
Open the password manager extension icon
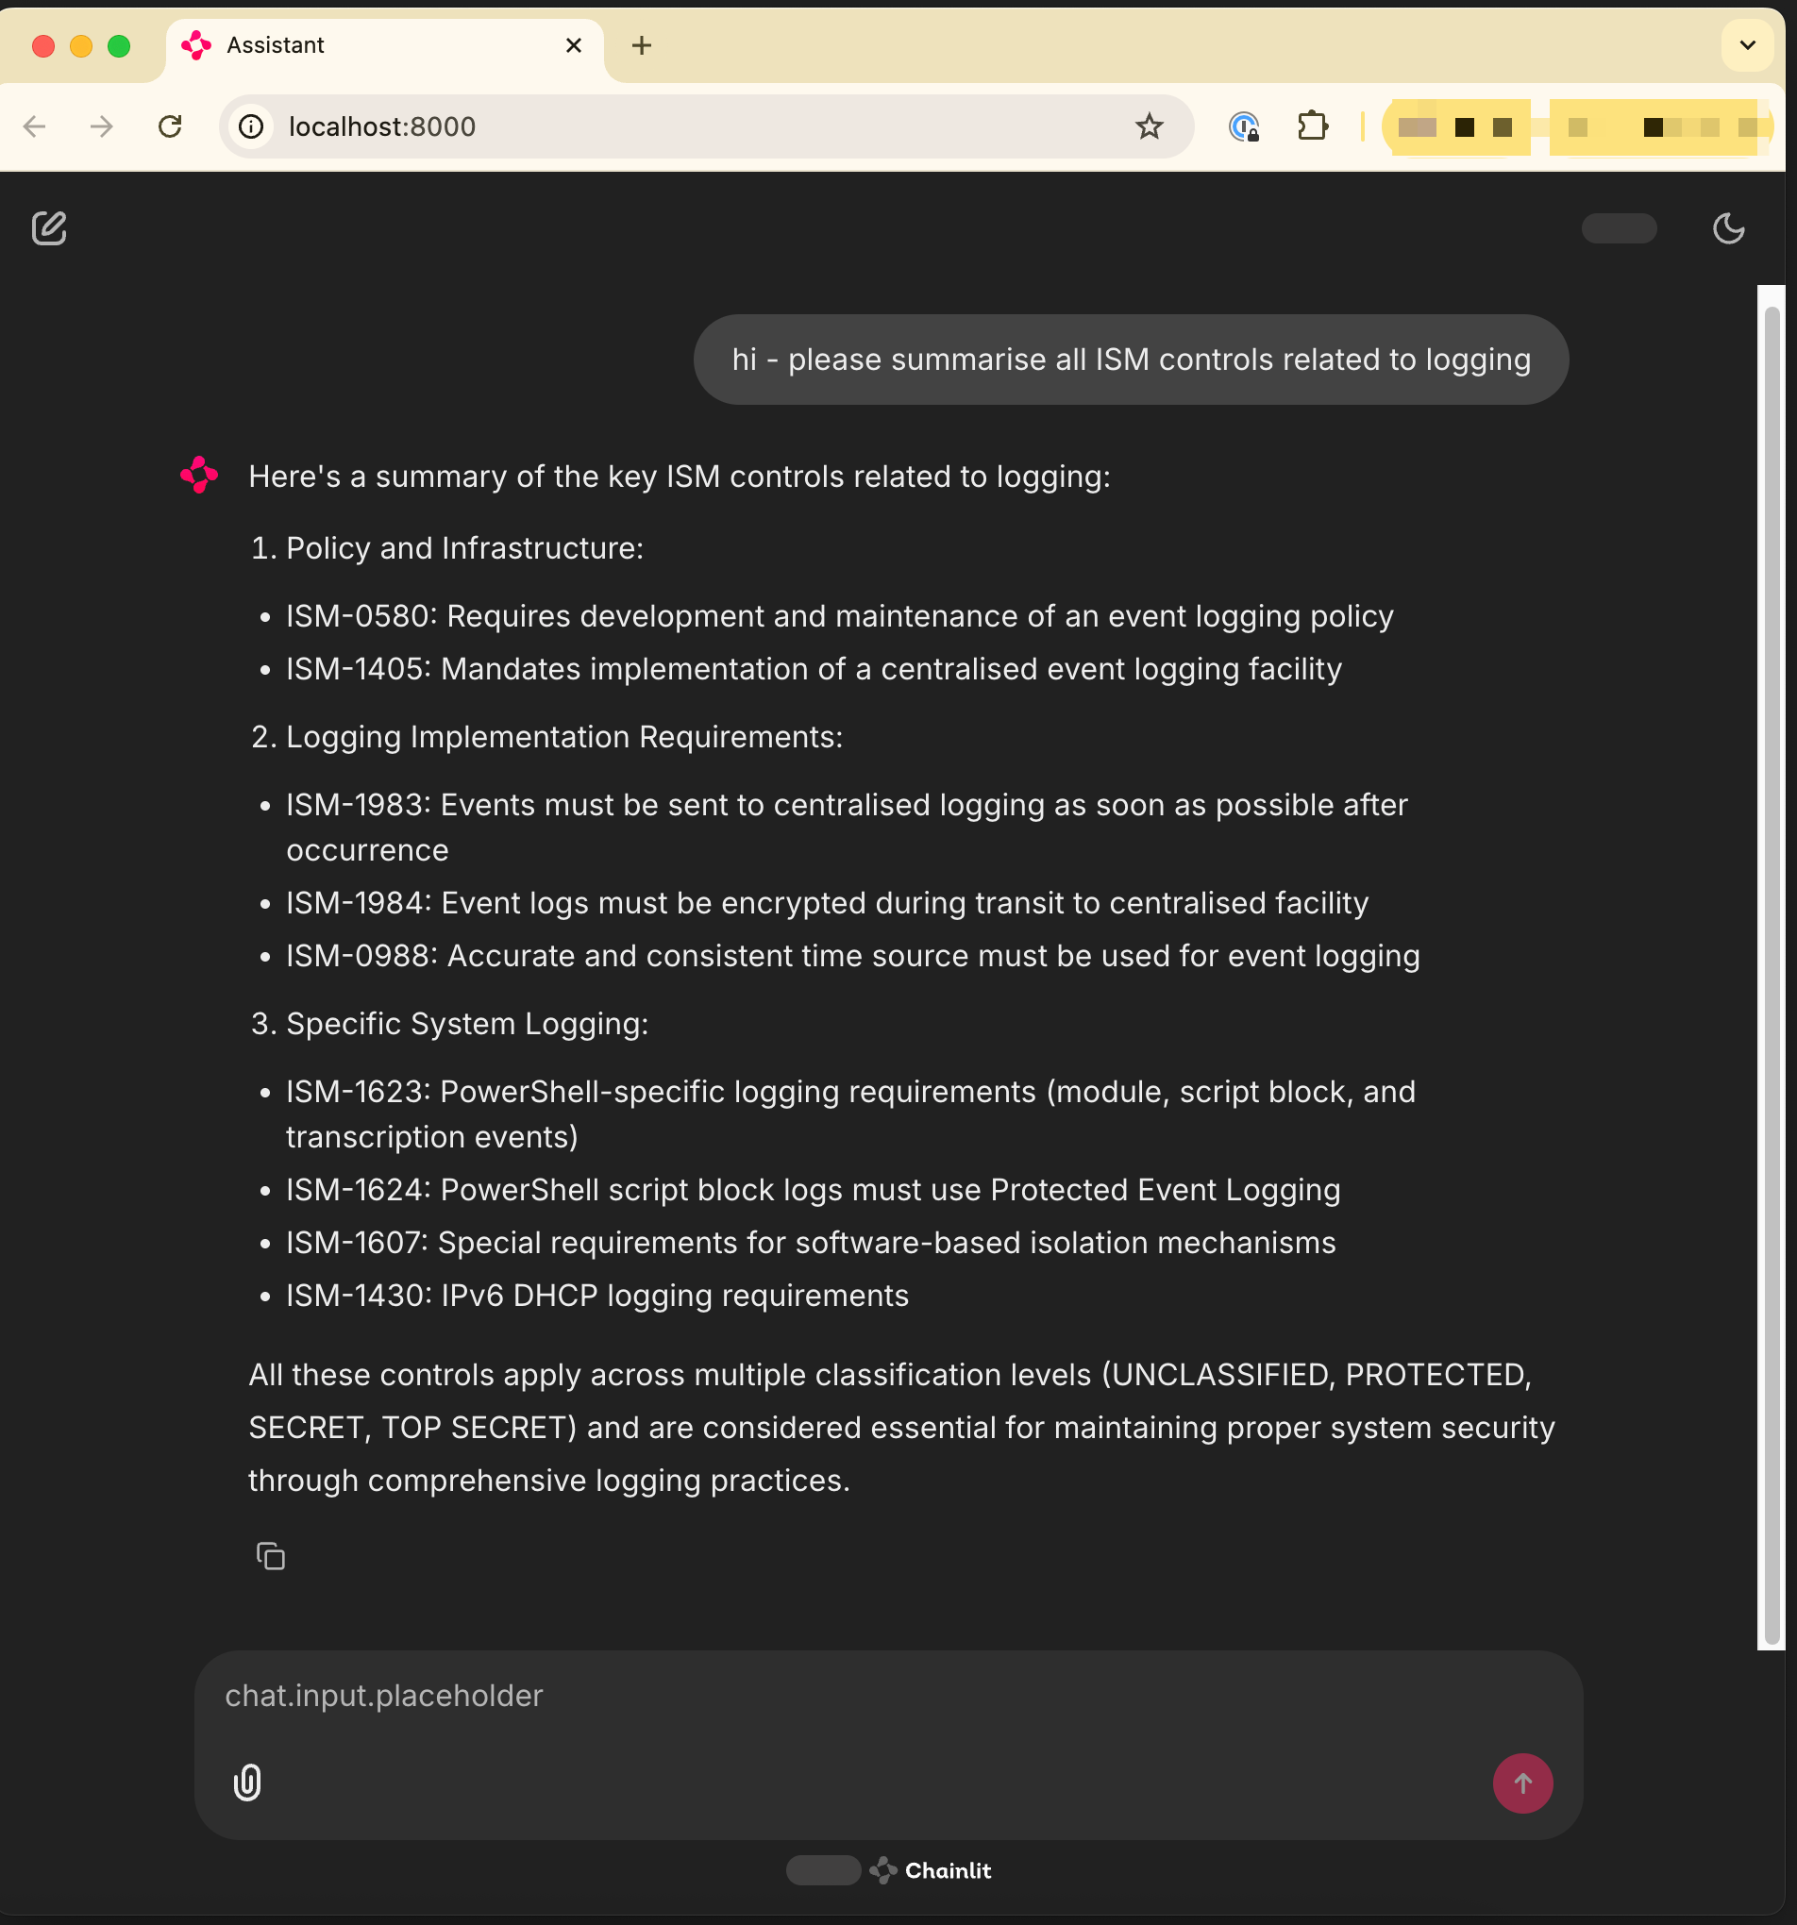pyautogui.click(x=1244, y=126)
